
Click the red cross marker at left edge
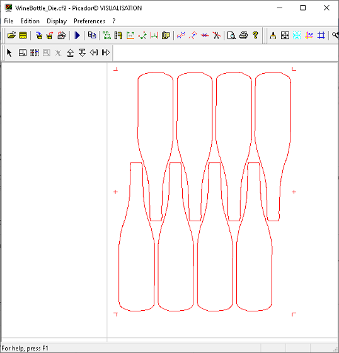tap(115, 192)
